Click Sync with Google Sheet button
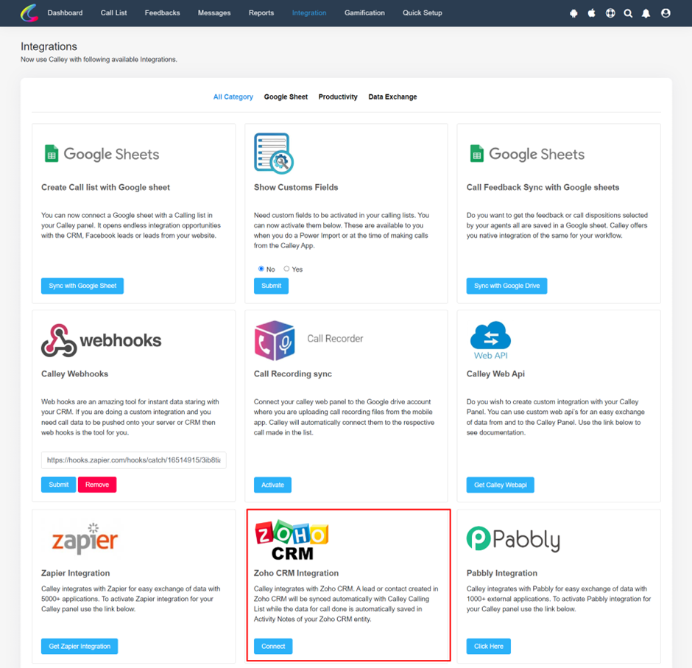 82,286
